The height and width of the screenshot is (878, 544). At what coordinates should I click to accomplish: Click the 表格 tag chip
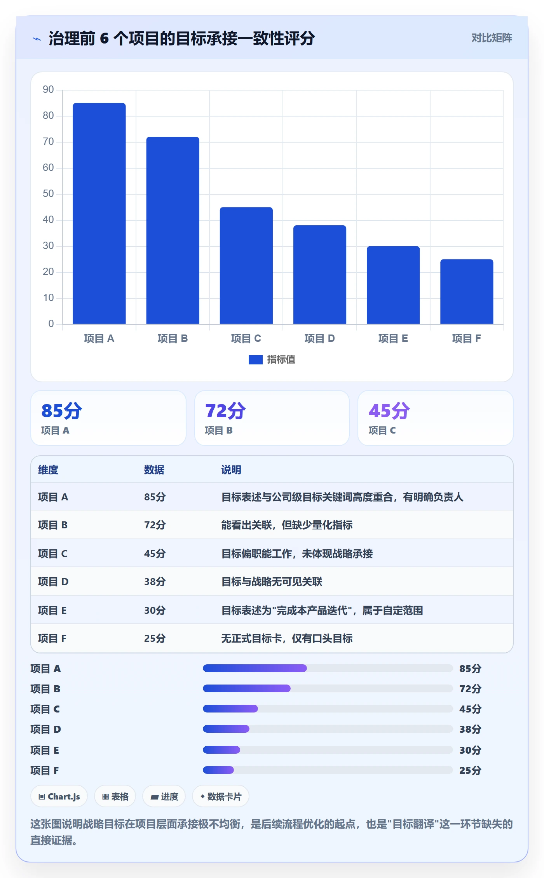point(115,796)
